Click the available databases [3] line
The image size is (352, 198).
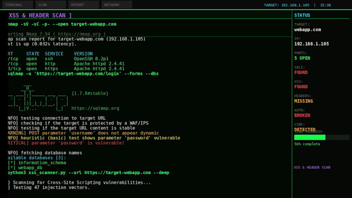[37, 158]
